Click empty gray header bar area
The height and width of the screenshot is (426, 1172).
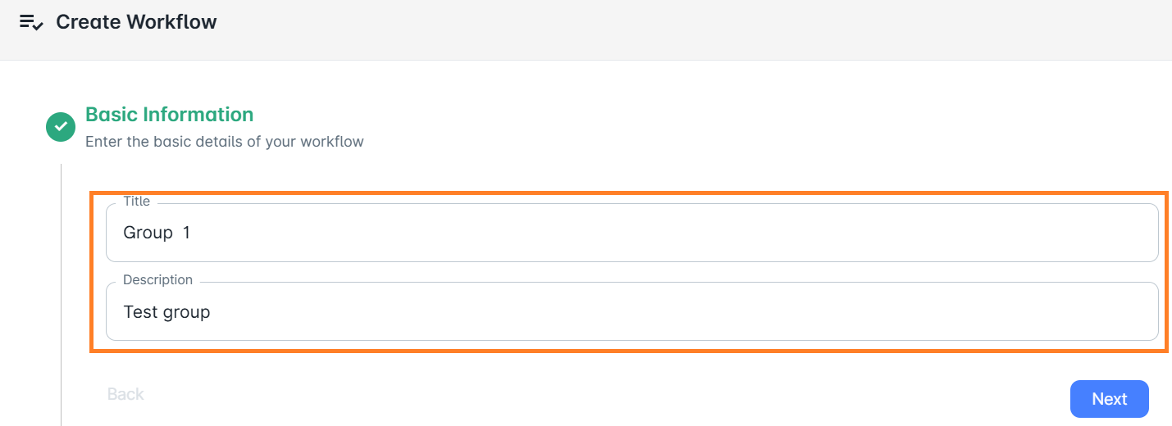click(656, 29)
